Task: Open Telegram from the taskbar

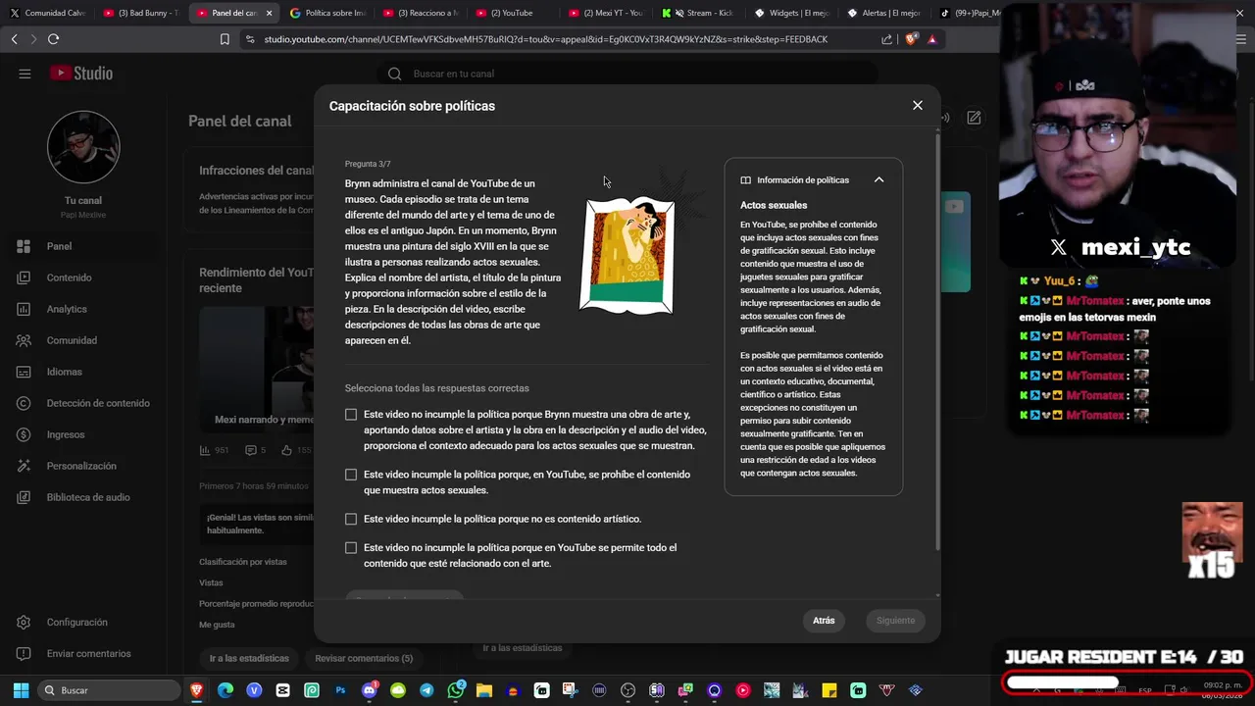Action: [427, 690]
